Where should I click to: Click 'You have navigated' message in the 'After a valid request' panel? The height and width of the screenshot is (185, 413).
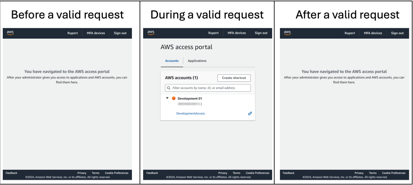(344, 72)
